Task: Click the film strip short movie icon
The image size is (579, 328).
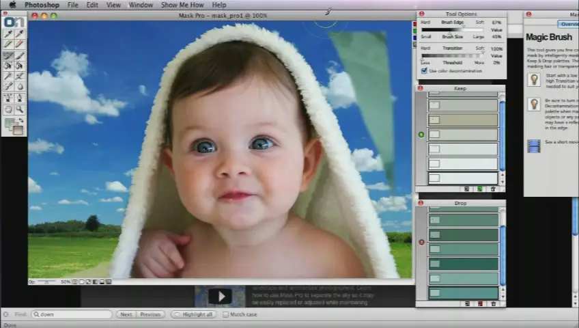Action: tap(534, 146)
